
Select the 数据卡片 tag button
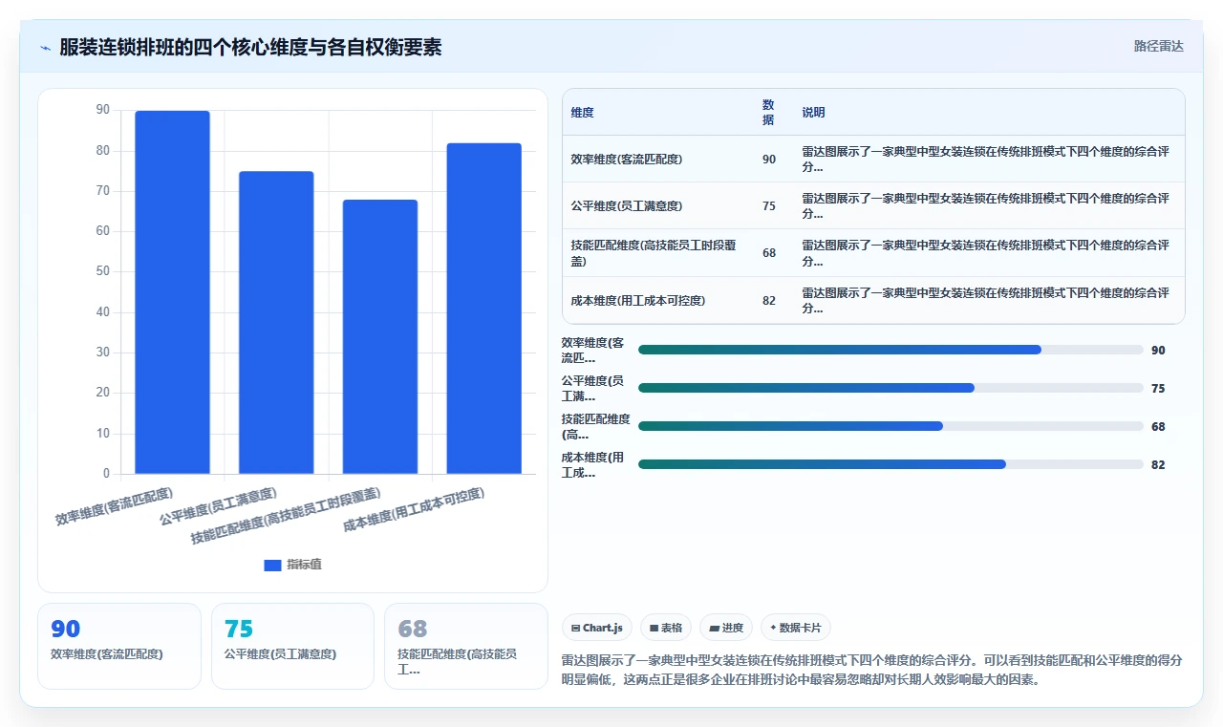[796, 628]
